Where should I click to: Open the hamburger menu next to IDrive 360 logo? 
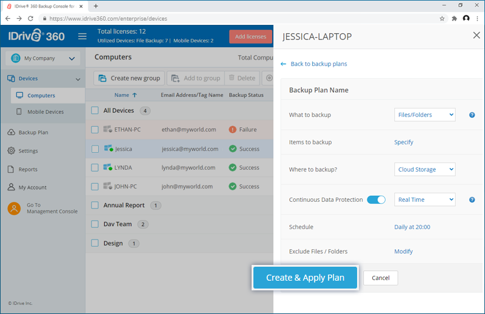point(82,36)
